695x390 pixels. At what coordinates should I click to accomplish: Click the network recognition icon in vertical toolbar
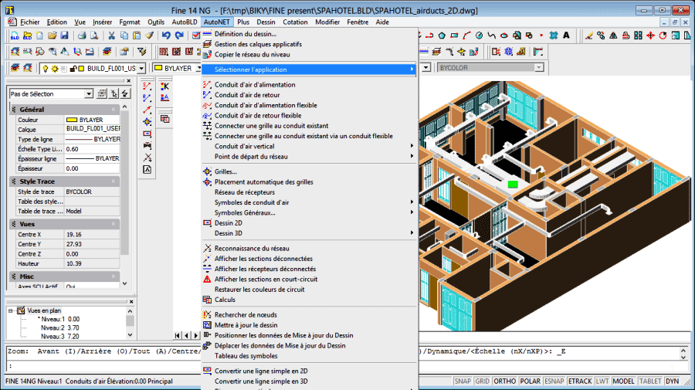point(147,158)
